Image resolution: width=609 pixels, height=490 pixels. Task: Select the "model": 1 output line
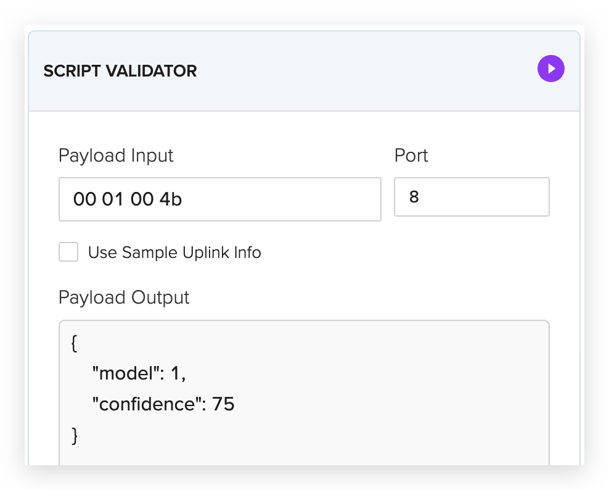139,373
